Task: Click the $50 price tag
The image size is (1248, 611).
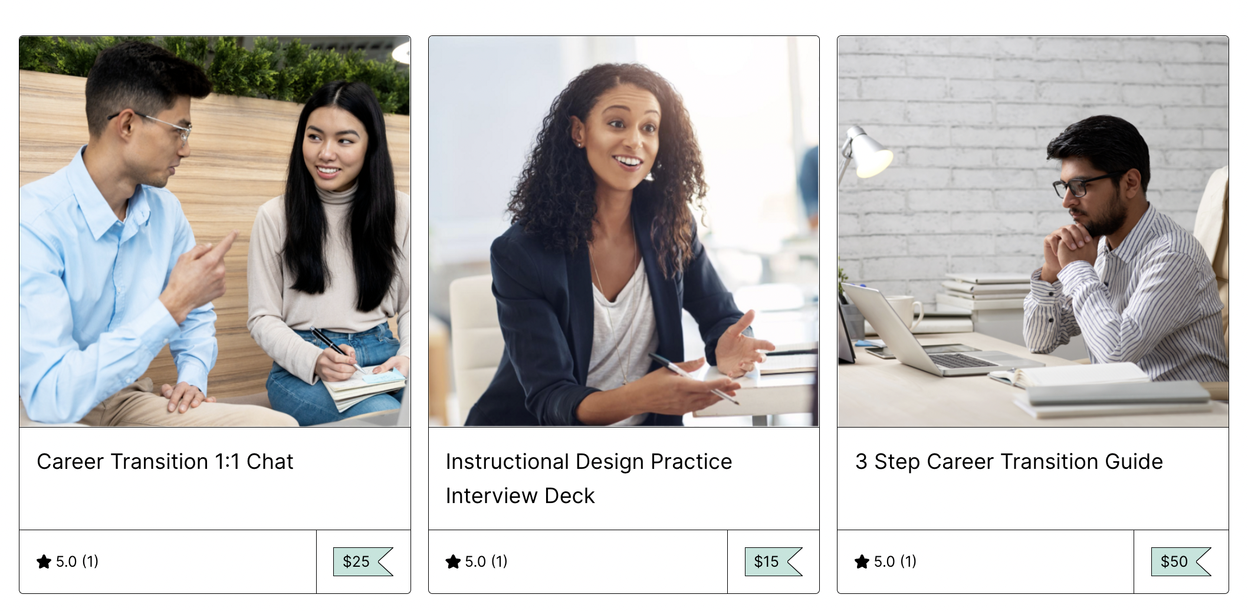Action: [x=1175, y=561]
